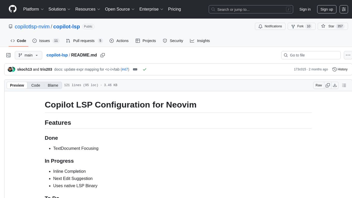Image resolution: width=352 pixels, height=198 pixels.
Task: Expand the Platform menu
Action: (x=33, y=9)
